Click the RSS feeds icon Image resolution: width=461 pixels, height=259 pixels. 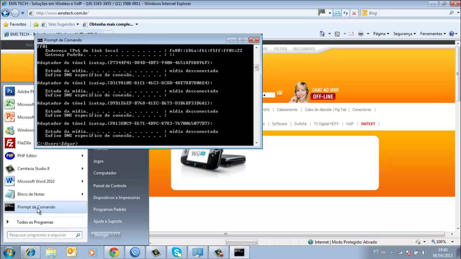click(x=337, y=34)
